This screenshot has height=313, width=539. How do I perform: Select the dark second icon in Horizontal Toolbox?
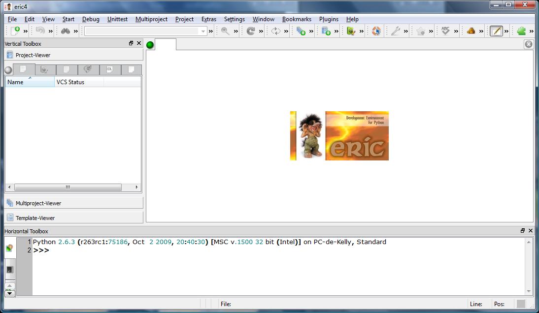pyautogui.click(x=10, y=269)
